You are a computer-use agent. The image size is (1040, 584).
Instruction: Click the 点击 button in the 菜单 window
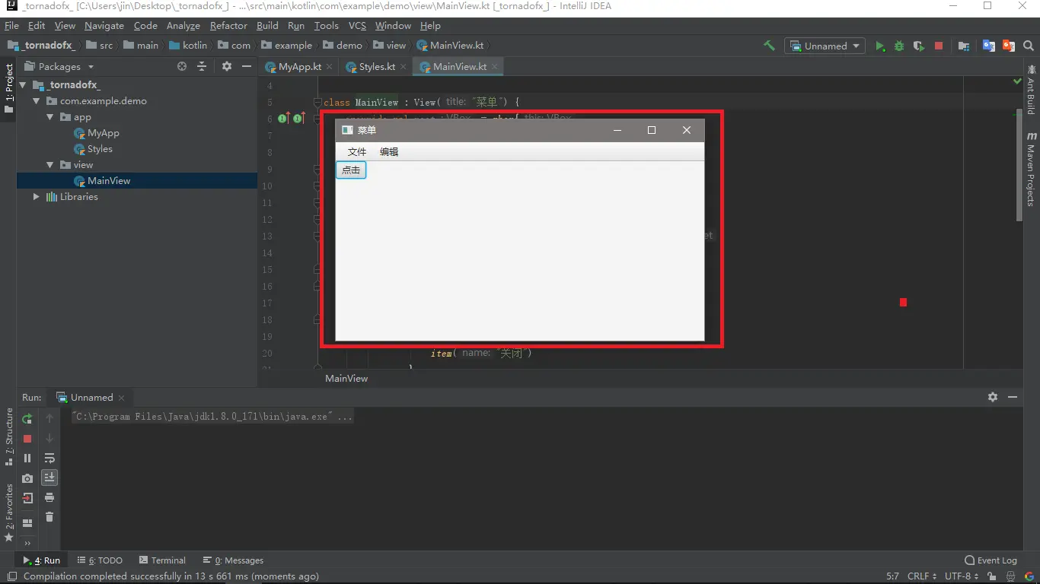pyautogui.click(x=351, y=170)
